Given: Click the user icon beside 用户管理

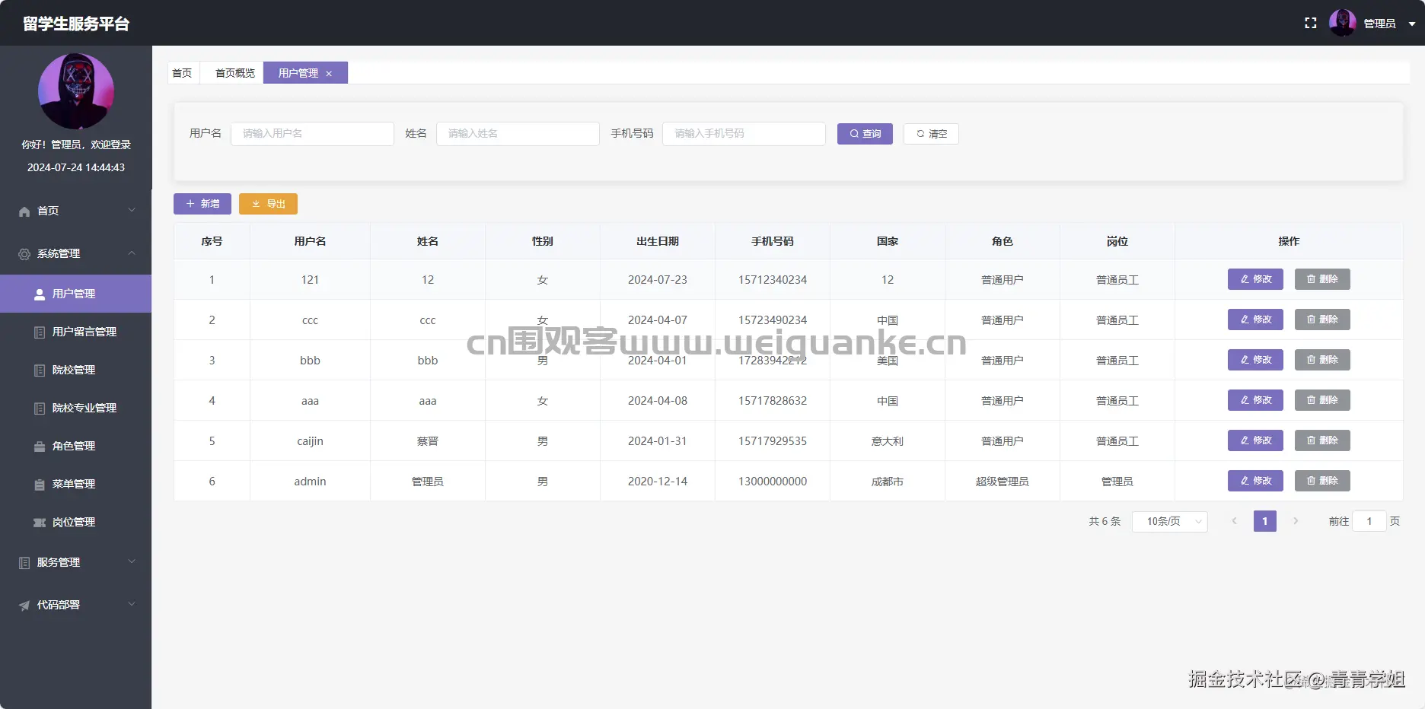Looking at the screenshot, I should click(40, 294).
